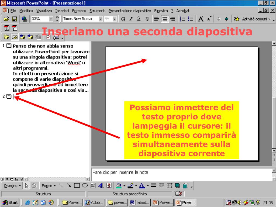The image size is (276, 207).
Task: Increase font size with large A icon
Action: click(201, 19)
